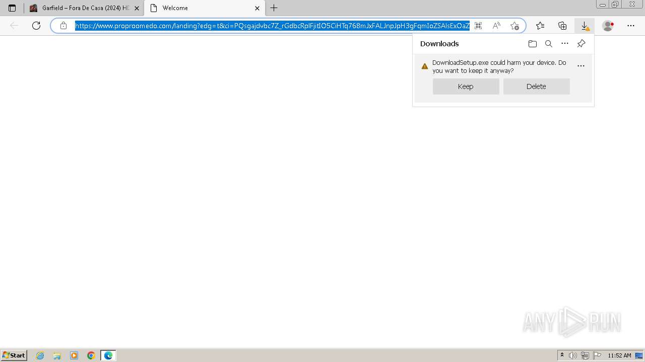Open the Windows Start menu
The width and height of the screenshot is (645, 362).
click(x=14, y=355)
